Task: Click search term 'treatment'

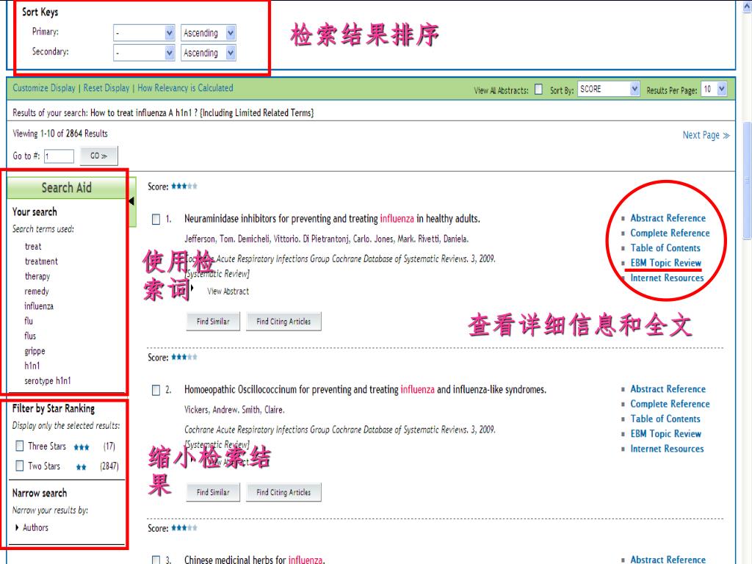Action: coord(41,261)
